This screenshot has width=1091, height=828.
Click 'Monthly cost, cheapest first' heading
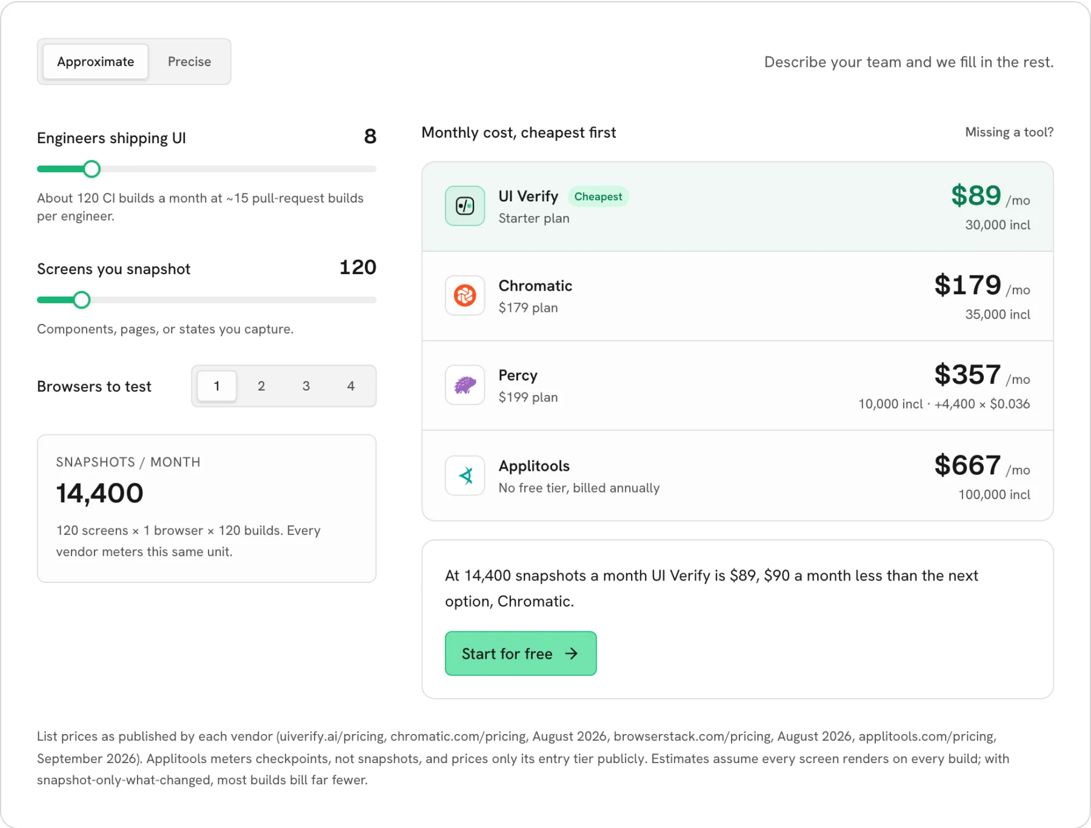click(519, 133)
